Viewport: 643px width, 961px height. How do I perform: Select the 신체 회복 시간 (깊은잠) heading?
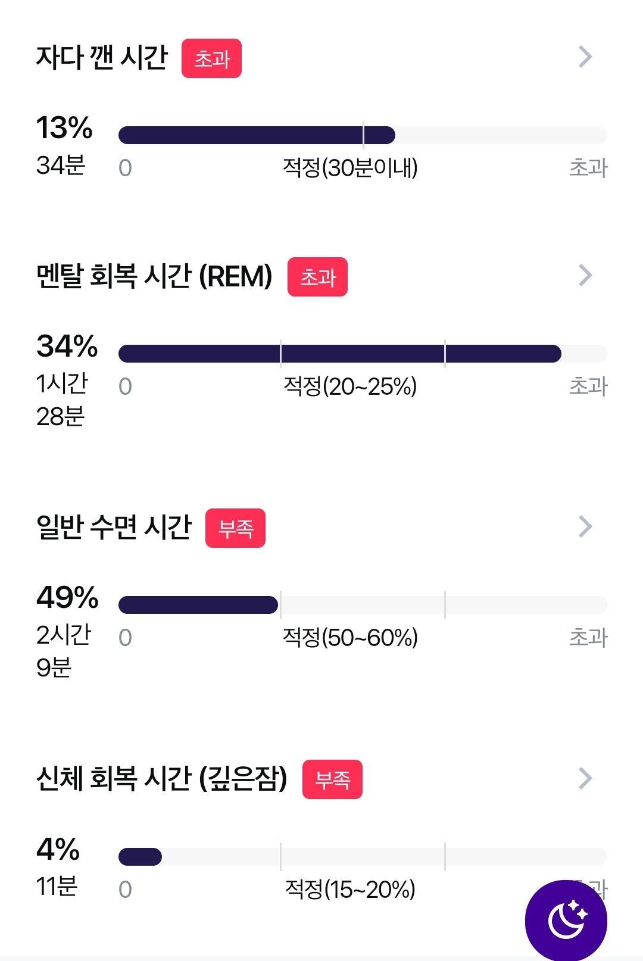pyautogui.click(x=162, y=779)
